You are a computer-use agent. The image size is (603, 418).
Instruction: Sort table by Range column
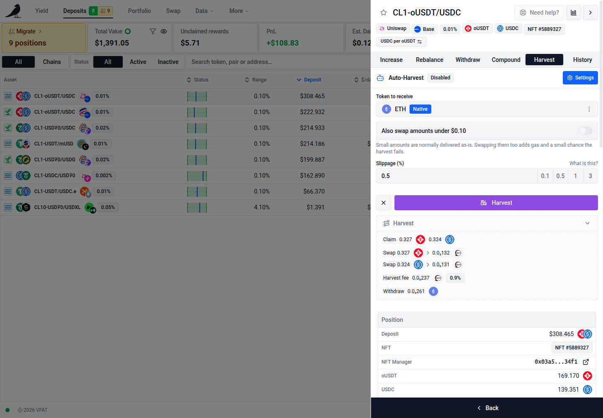tap(255, 80)
